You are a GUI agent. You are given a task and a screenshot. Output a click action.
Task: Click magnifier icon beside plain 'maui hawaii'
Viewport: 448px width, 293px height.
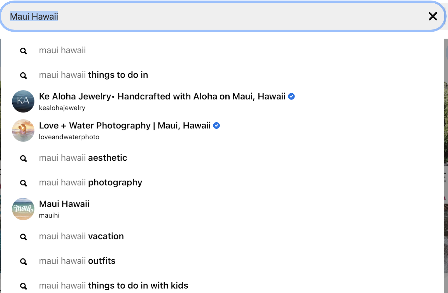24,51
